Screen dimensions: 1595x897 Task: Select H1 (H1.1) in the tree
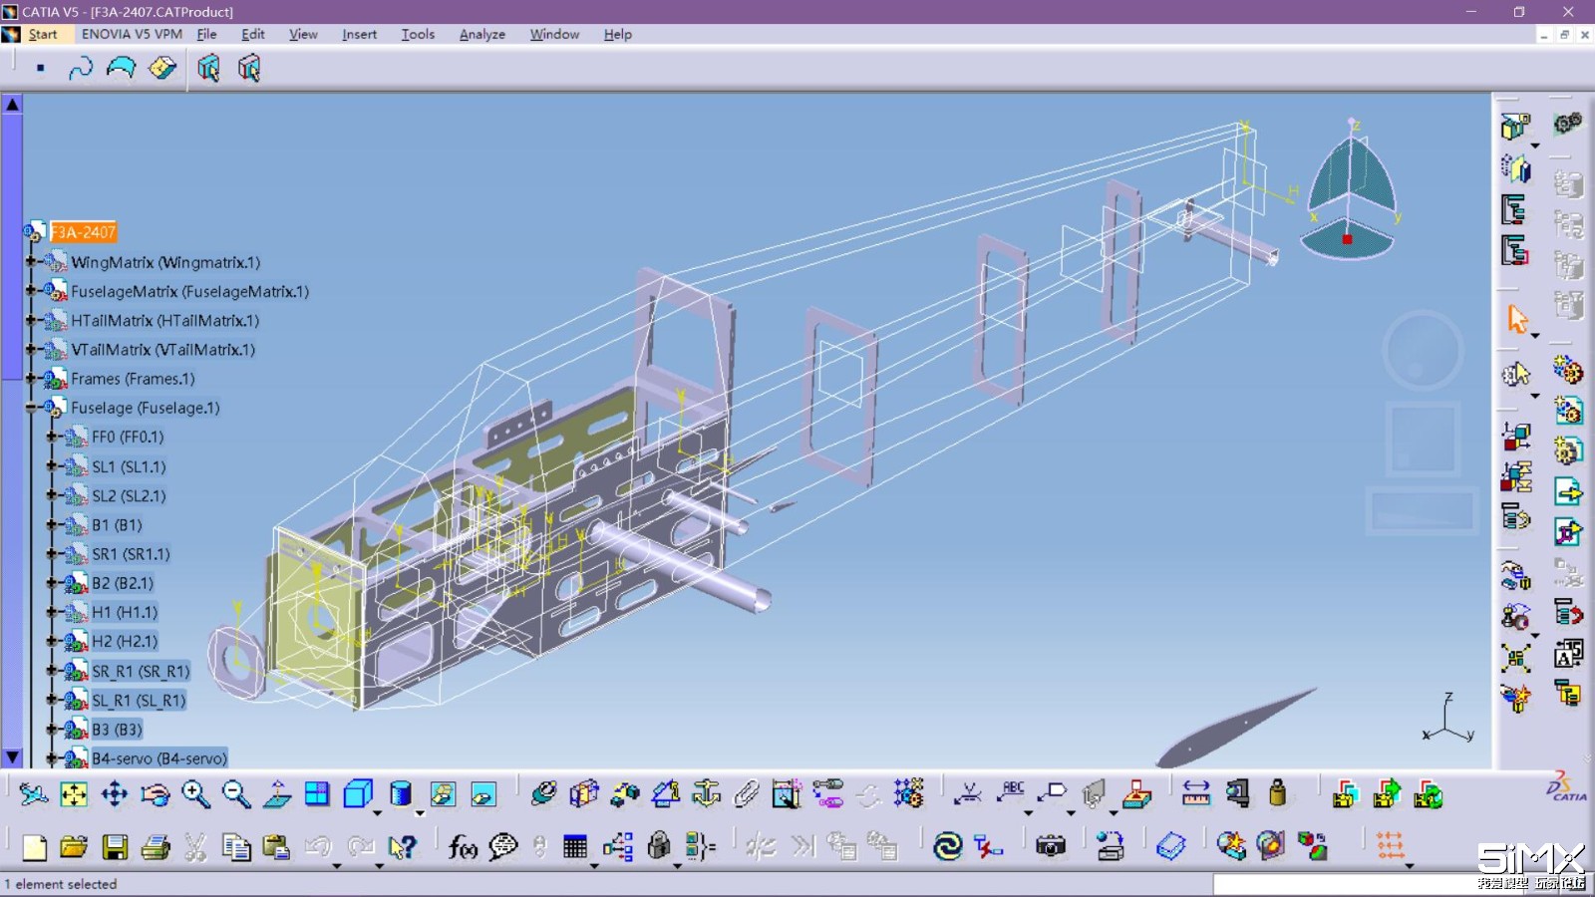125,612
